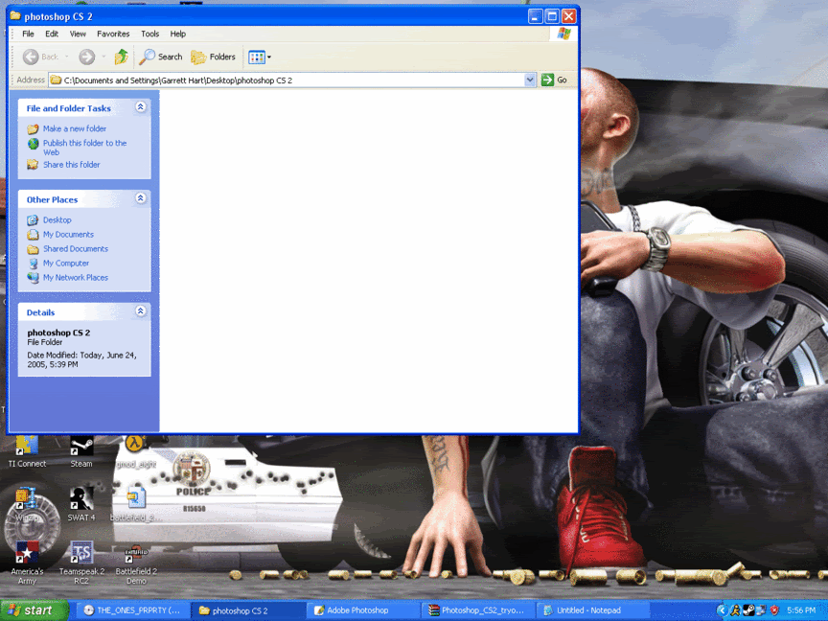Select the Battlefield 2 Demo desktop icon

click(136, 563)
